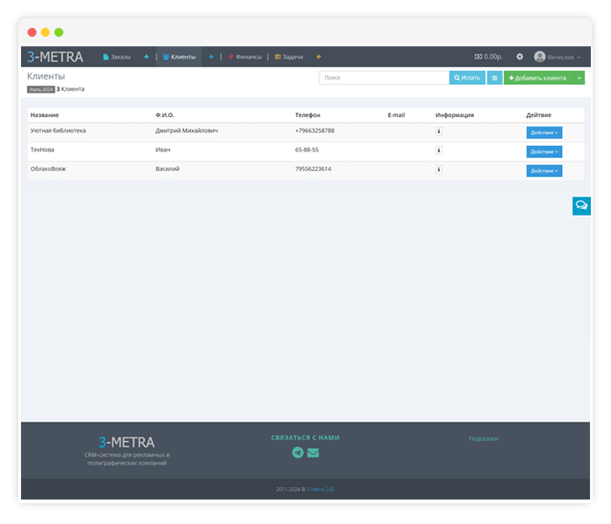Click the green maximize window button

pos(58,32)
